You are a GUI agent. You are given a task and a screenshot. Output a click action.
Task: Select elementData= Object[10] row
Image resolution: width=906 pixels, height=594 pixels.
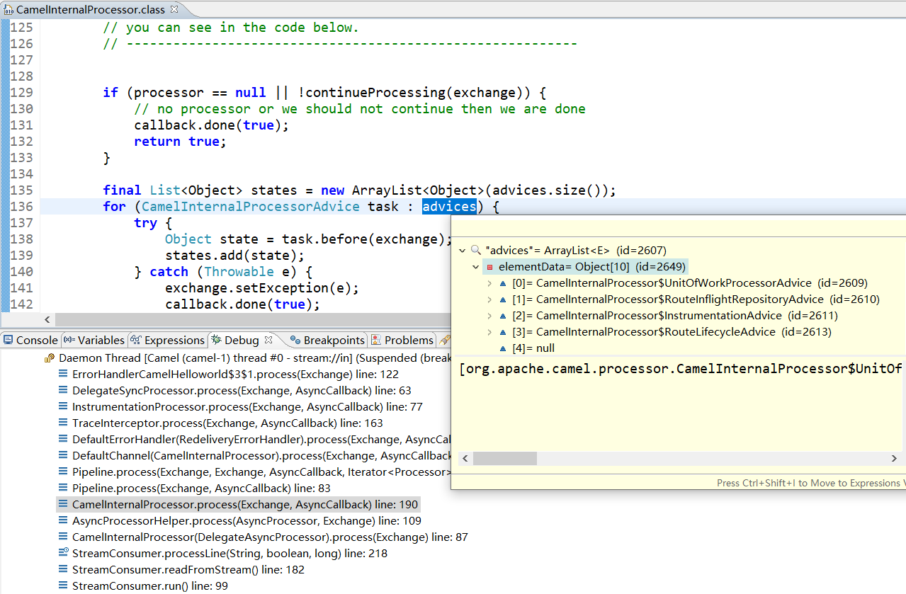coord(592,267)
